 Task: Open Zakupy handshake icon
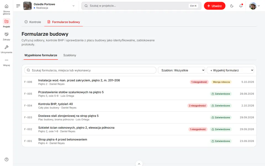(x=6, y=34)
